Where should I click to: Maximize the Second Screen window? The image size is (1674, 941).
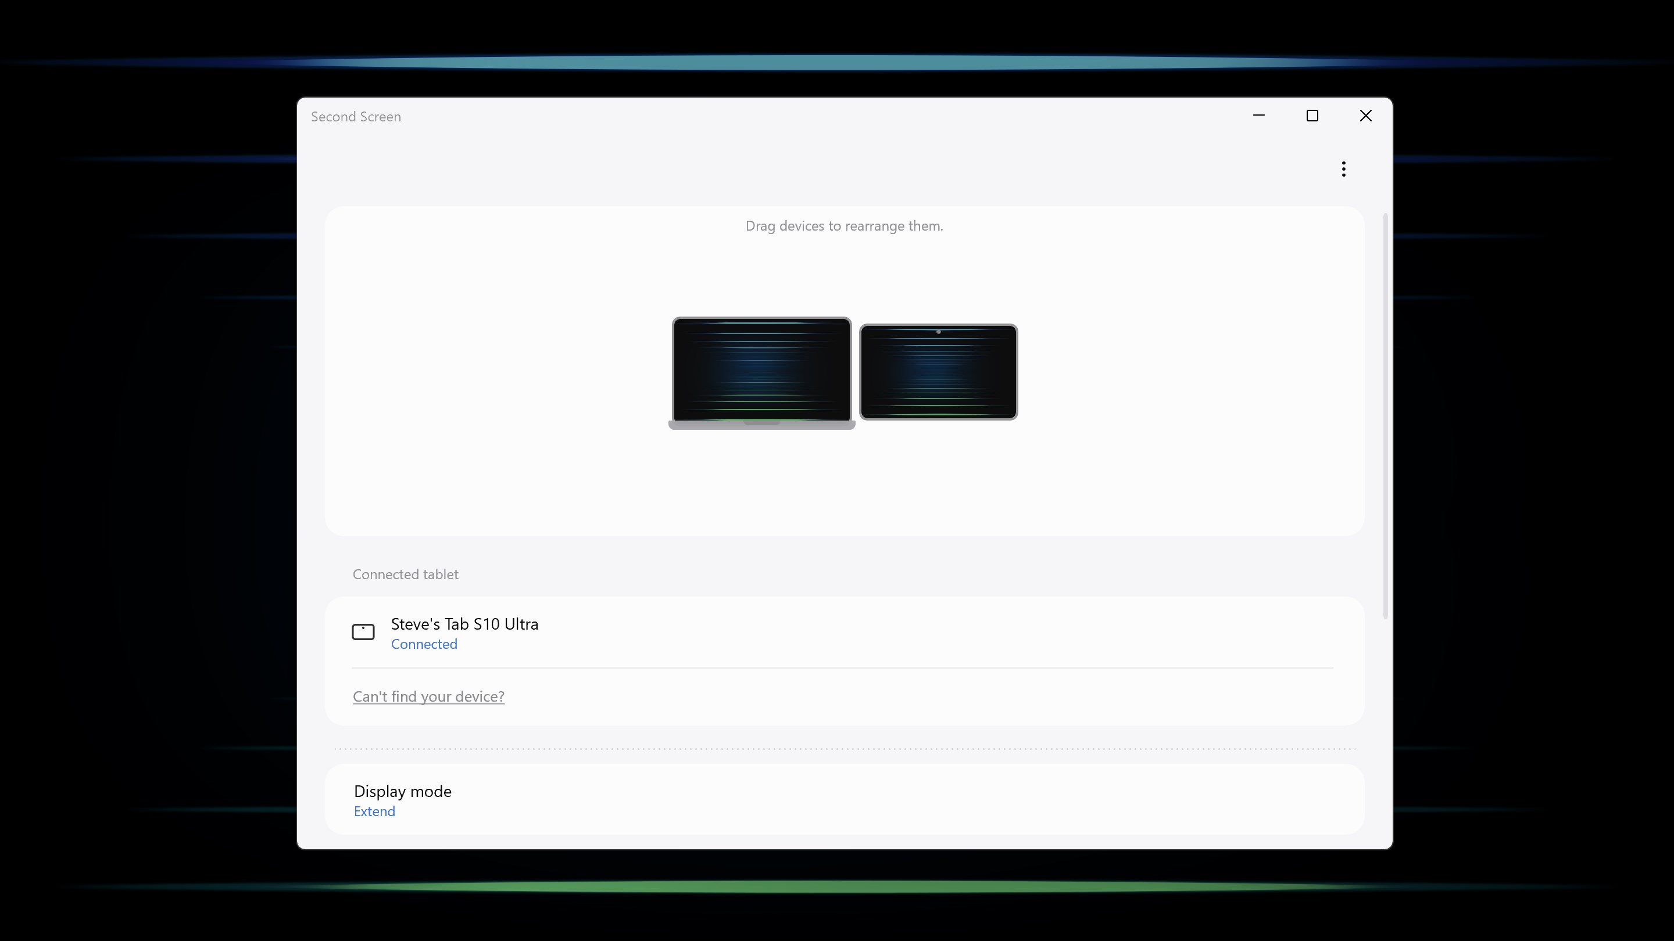click(x=1312, y=116)
